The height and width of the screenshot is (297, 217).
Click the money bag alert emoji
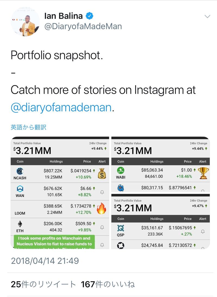point(102,173)
